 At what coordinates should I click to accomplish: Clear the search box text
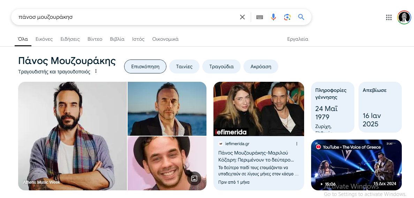coord(242,17)
